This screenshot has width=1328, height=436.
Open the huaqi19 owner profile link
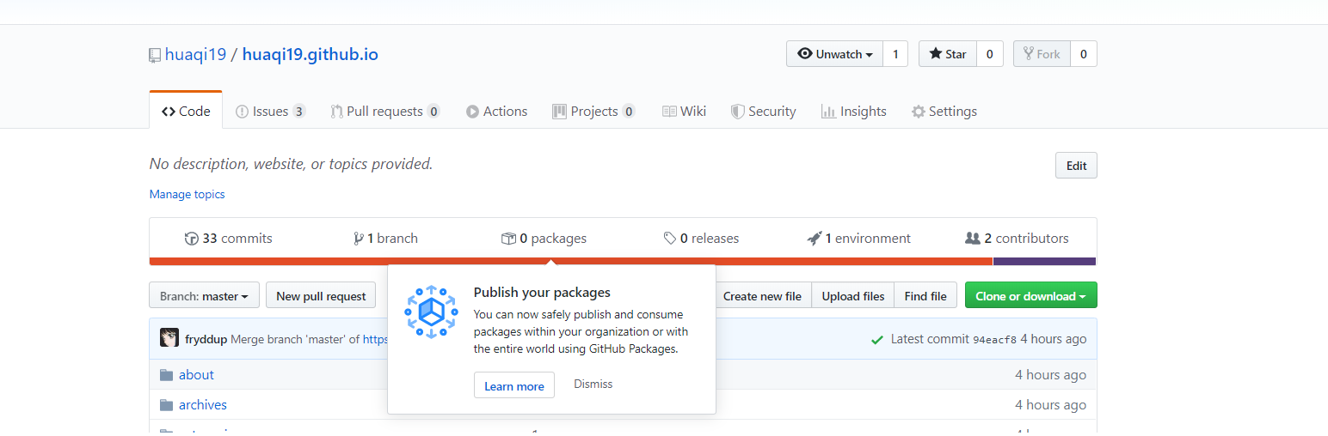tap(195, 54)
